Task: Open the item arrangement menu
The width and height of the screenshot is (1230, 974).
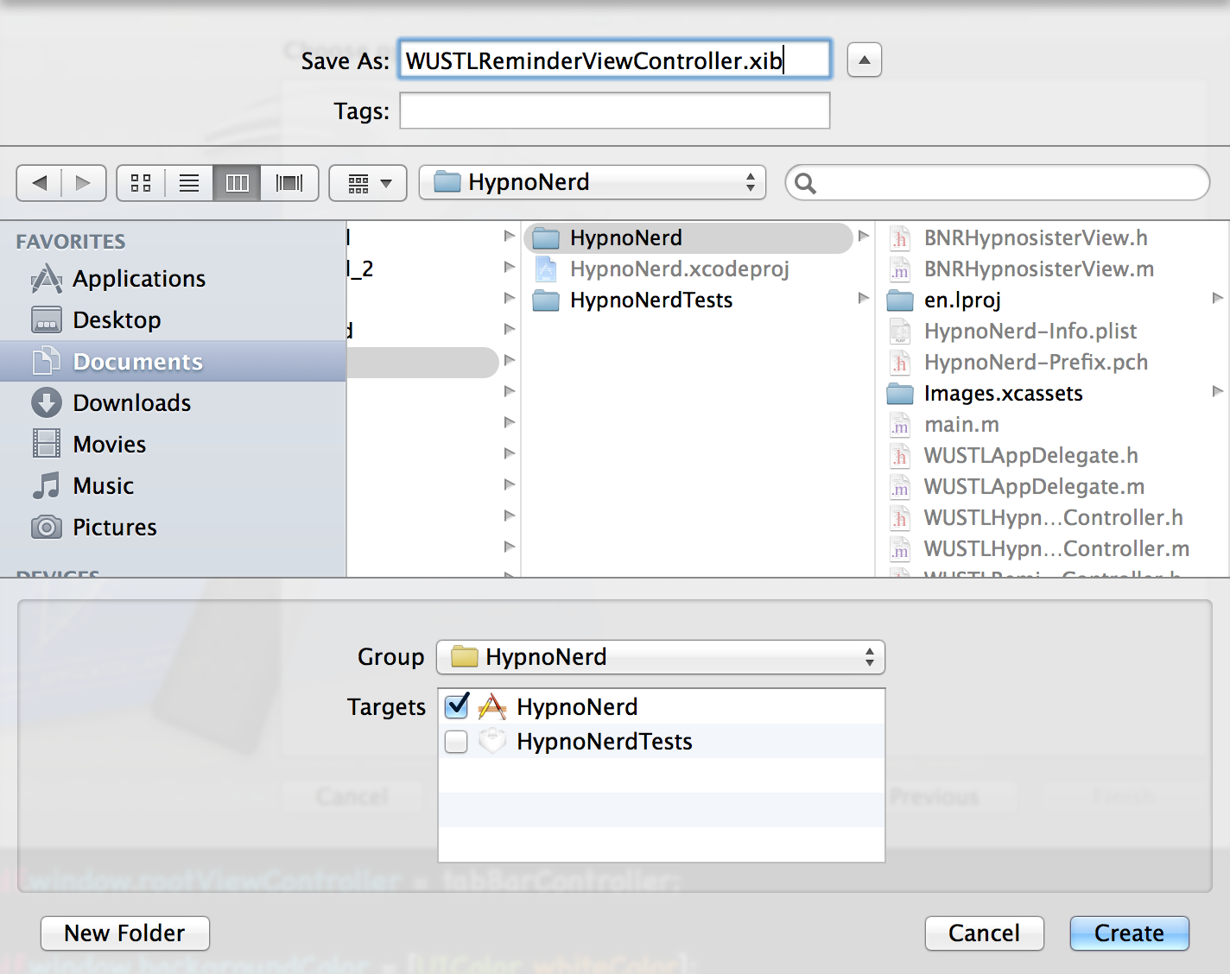Action: (x=368, y=183)
